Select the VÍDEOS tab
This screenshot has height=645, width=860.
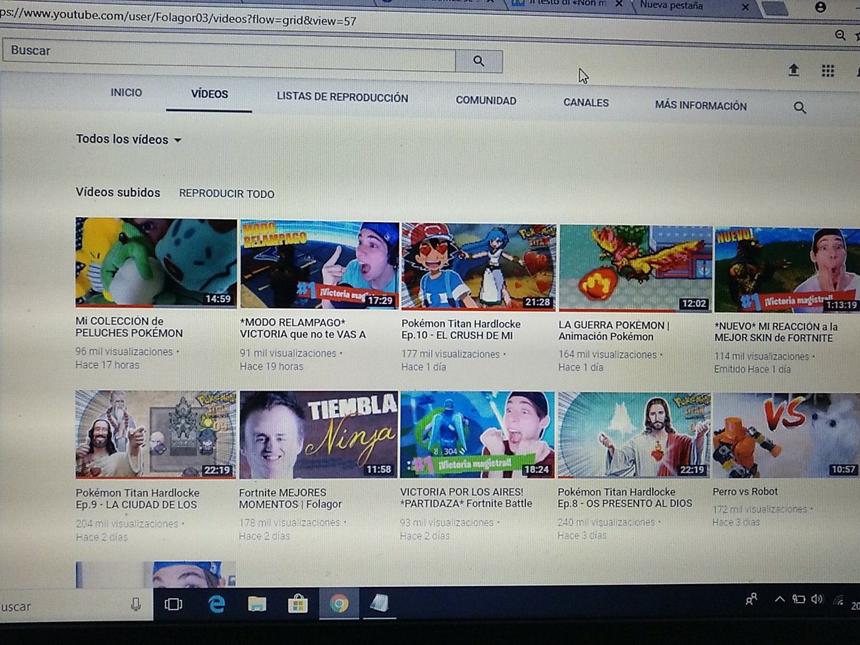(x=209, y=94)
